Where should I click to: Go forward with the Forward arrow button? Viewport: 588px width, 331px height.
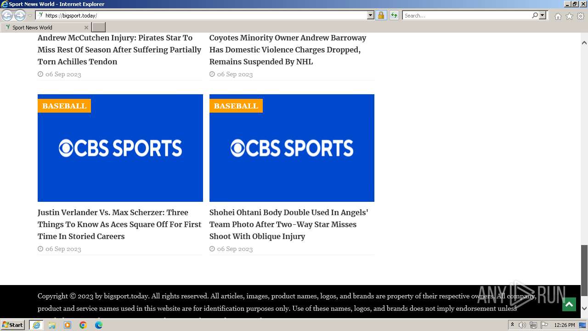20,15
